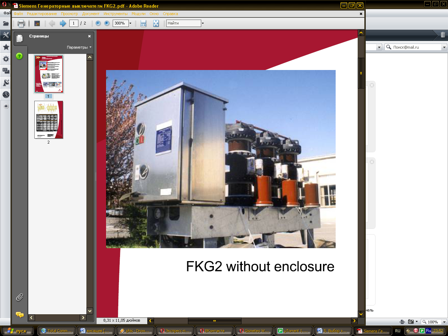Open Opera Поиск@mail.ru search engine dropdown
The width and height of the screenshot is (448, 336).
444,47
